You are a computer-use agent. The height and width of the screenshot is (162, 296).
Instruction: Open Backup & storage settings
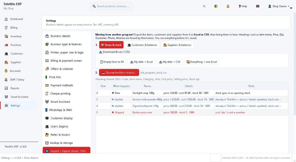pyautogui.click(x=66, y=143)
